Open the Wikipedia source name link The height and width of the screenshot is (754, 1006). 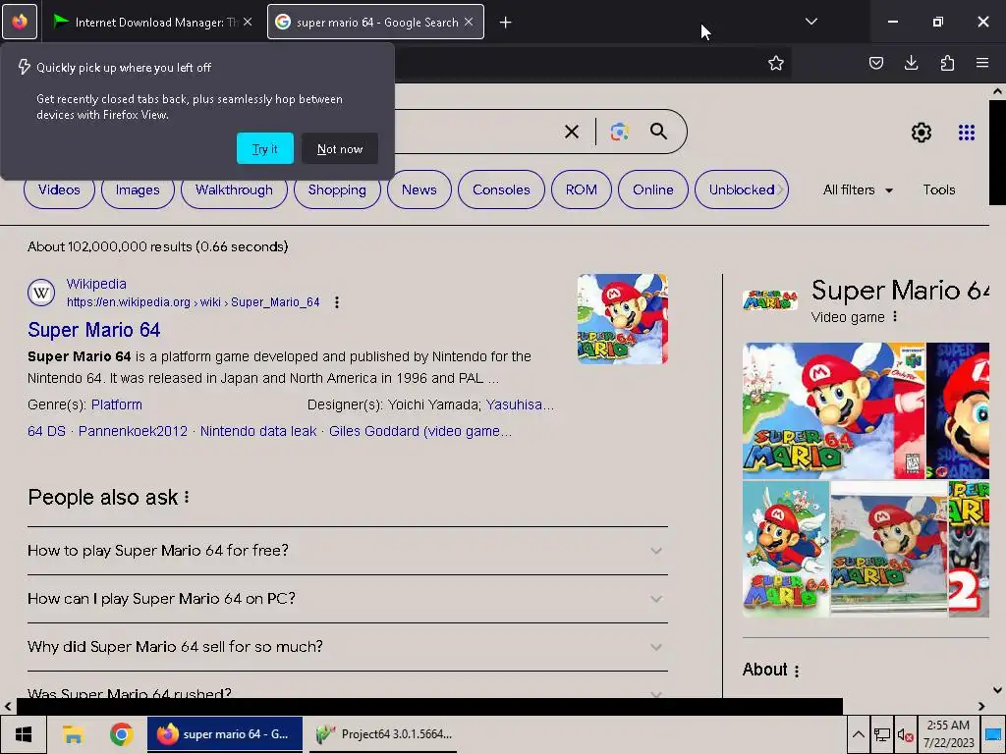tap(96, 284)
